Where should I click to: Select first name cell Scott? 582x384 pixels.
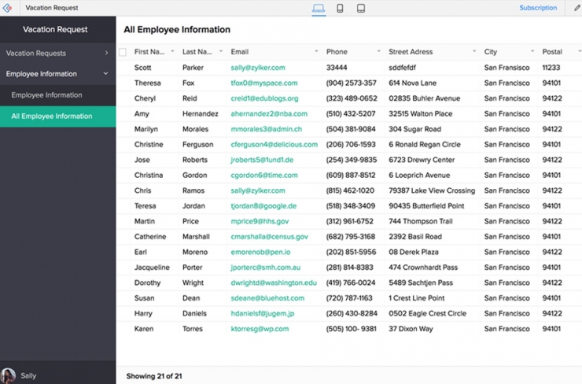point(142,68)
